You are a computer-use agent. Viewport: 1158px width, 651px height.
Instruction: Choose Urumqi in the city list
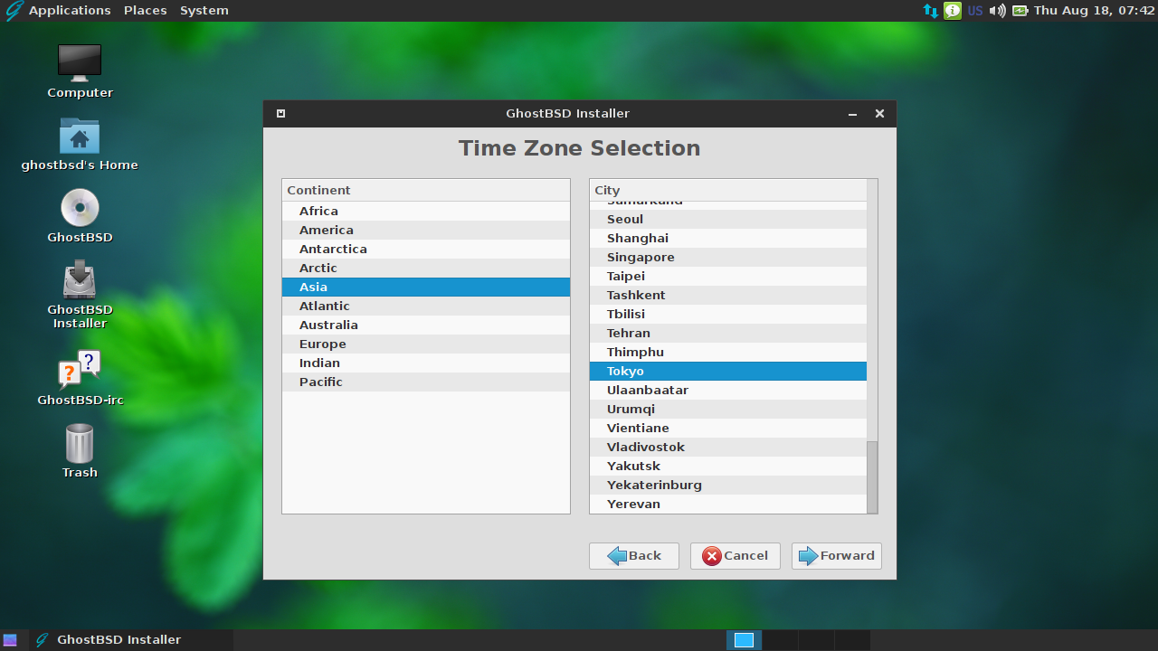[728, 409]
